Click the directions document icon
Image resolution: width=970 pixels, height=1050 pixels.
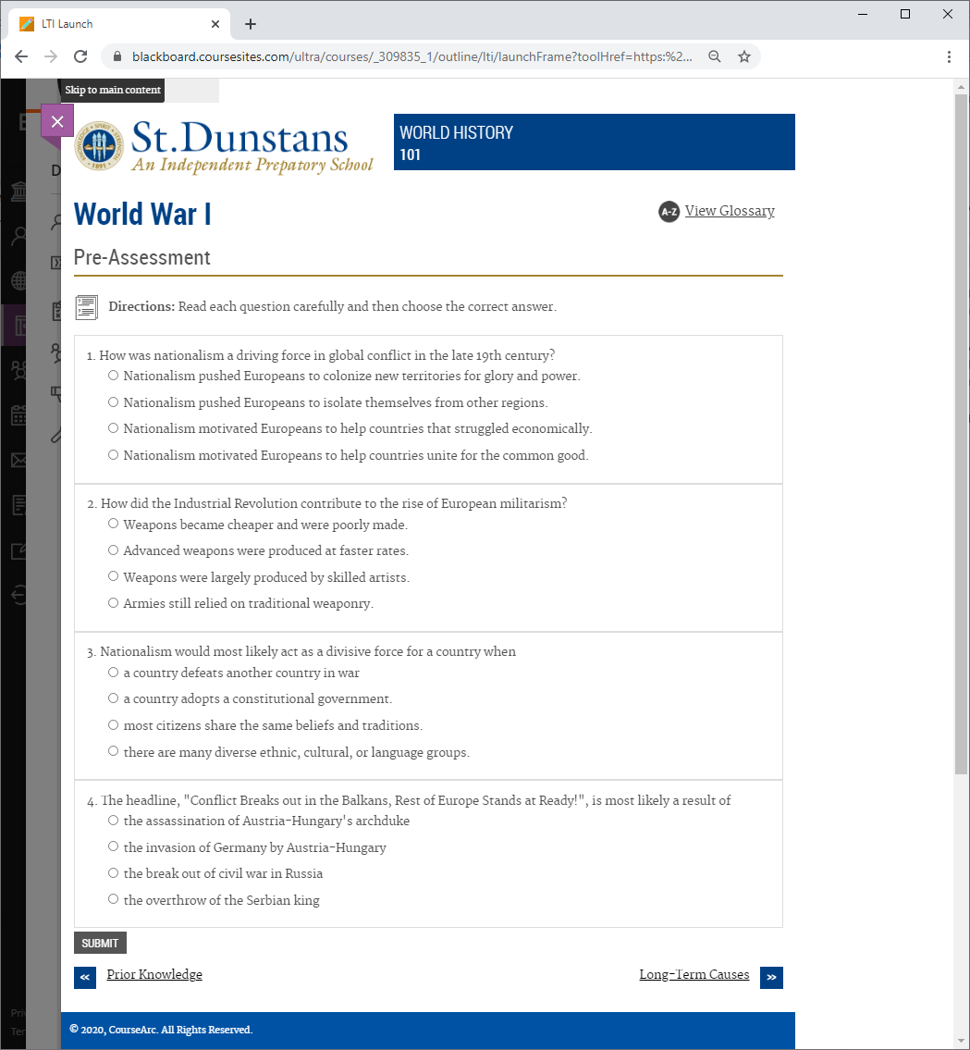click(x=86, y=307)
